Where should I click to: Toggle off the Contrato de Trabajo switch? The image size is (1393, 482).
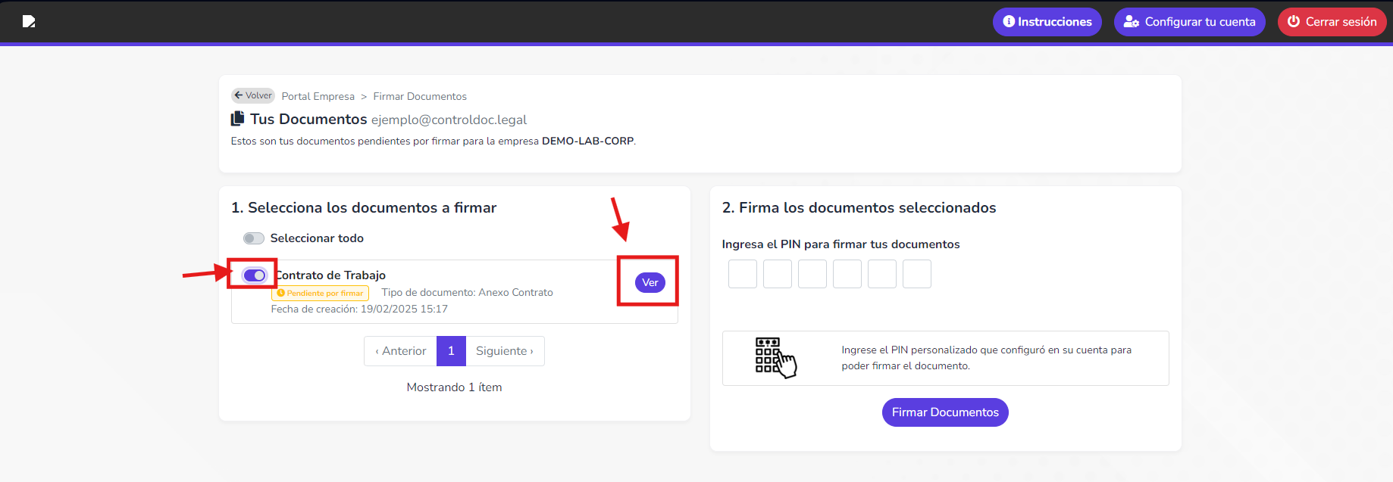coord(255,275)
